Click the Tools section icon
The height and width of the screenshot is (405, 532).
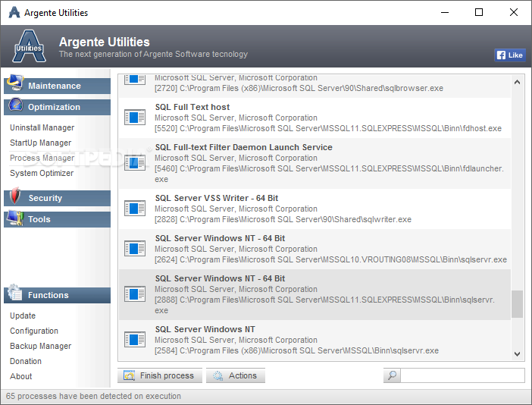pyautogui.click(x=15, y=218)
